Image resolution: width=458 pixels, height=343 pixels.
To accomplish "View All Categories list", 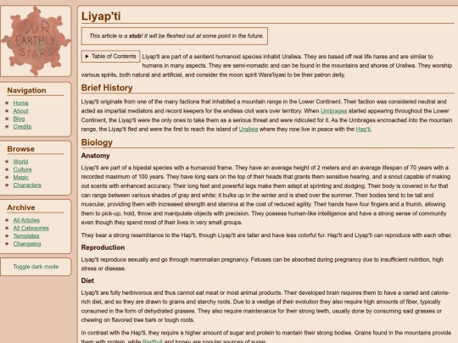I will 31,228.
